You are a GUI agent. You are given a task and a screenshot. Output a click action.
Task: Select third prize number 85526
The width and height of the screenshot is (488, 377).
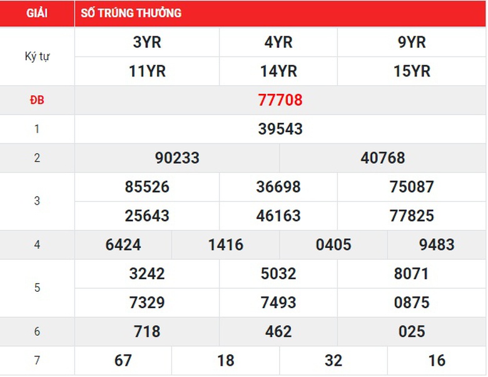(x=147, y=187)
